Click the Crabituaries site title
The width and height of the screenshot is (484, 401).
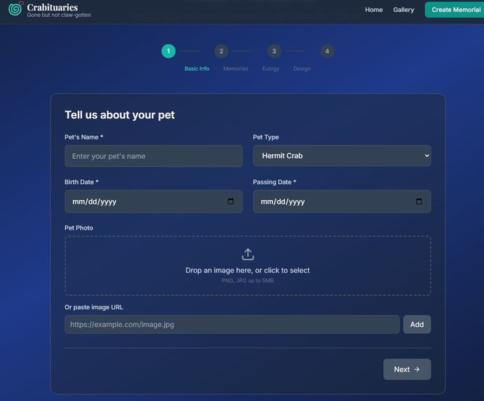53,7
